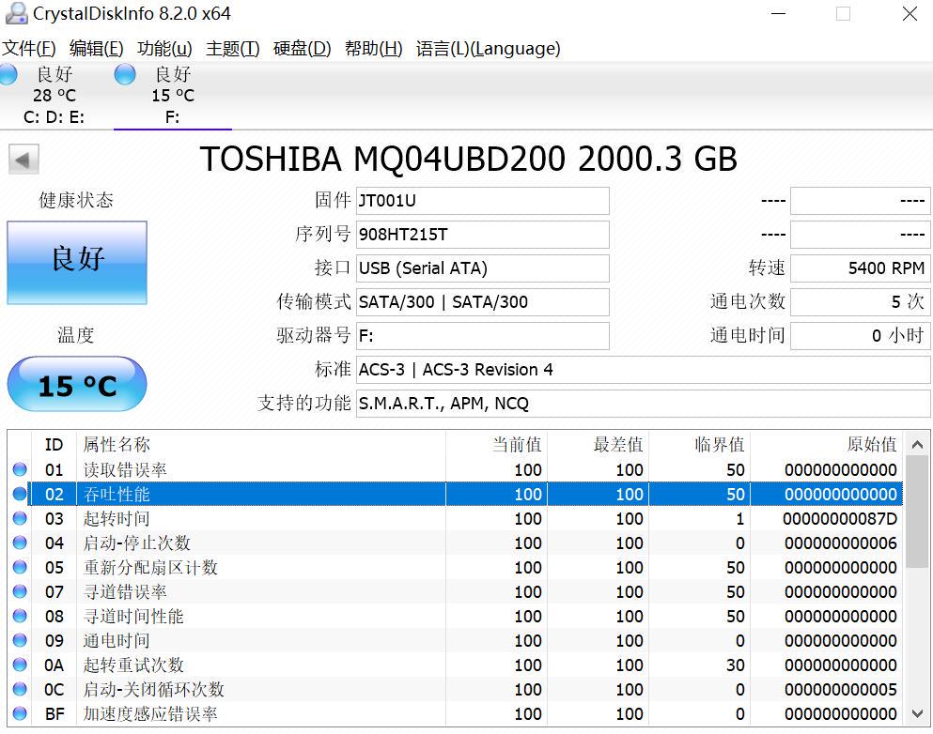
Task: Open the 功能(u) menu
Action: tap(164, 49)
